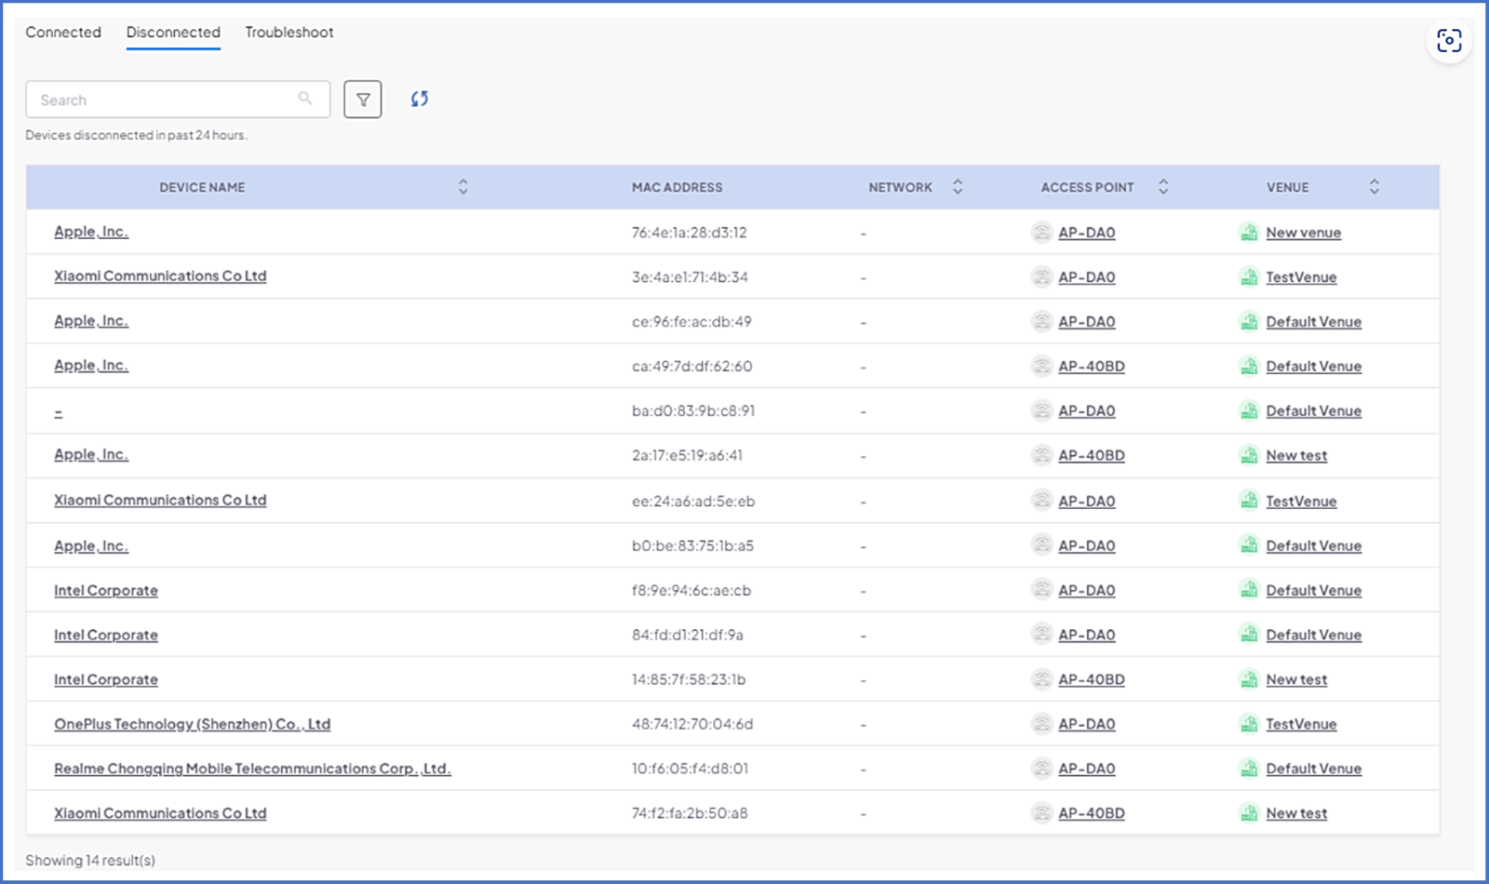1489x884 pixels.
Task: Open New test venue in row 14:85:7f:58:23:1b
Action: (x=1296, y=679)
